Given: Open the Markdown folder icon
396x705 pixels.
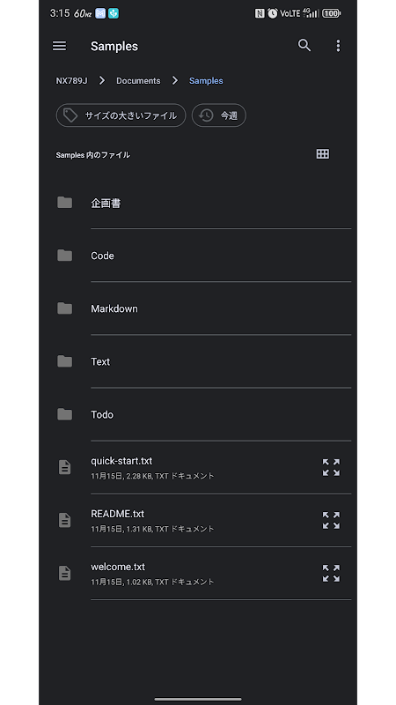Looking at the screenshot, I should [x=64, y=308].
